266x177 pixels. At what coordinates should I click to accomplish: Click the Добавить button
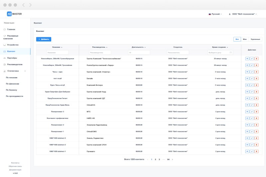[x=44, y=39]
